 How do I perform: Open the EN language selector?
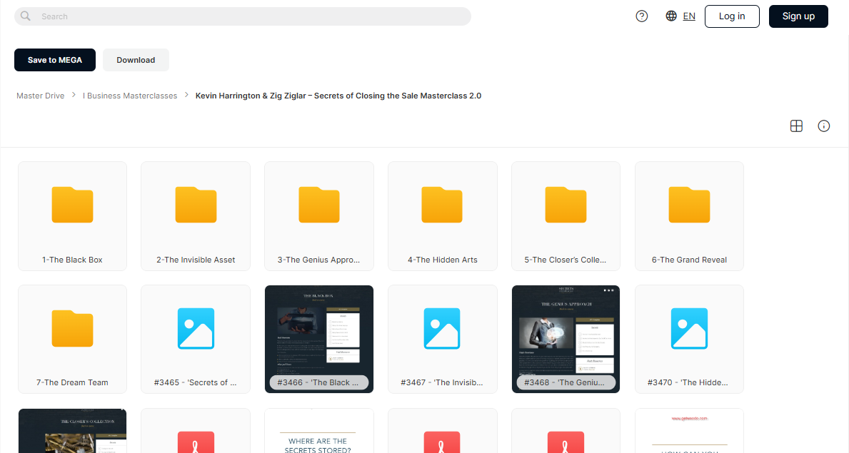tap(689, 16)
